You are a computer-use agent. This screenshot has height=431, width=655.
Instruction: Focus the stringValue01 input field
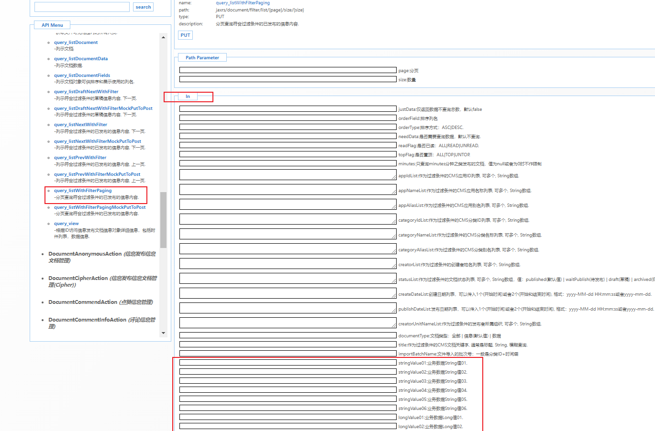pyautogui.click(x=288, y=363)
